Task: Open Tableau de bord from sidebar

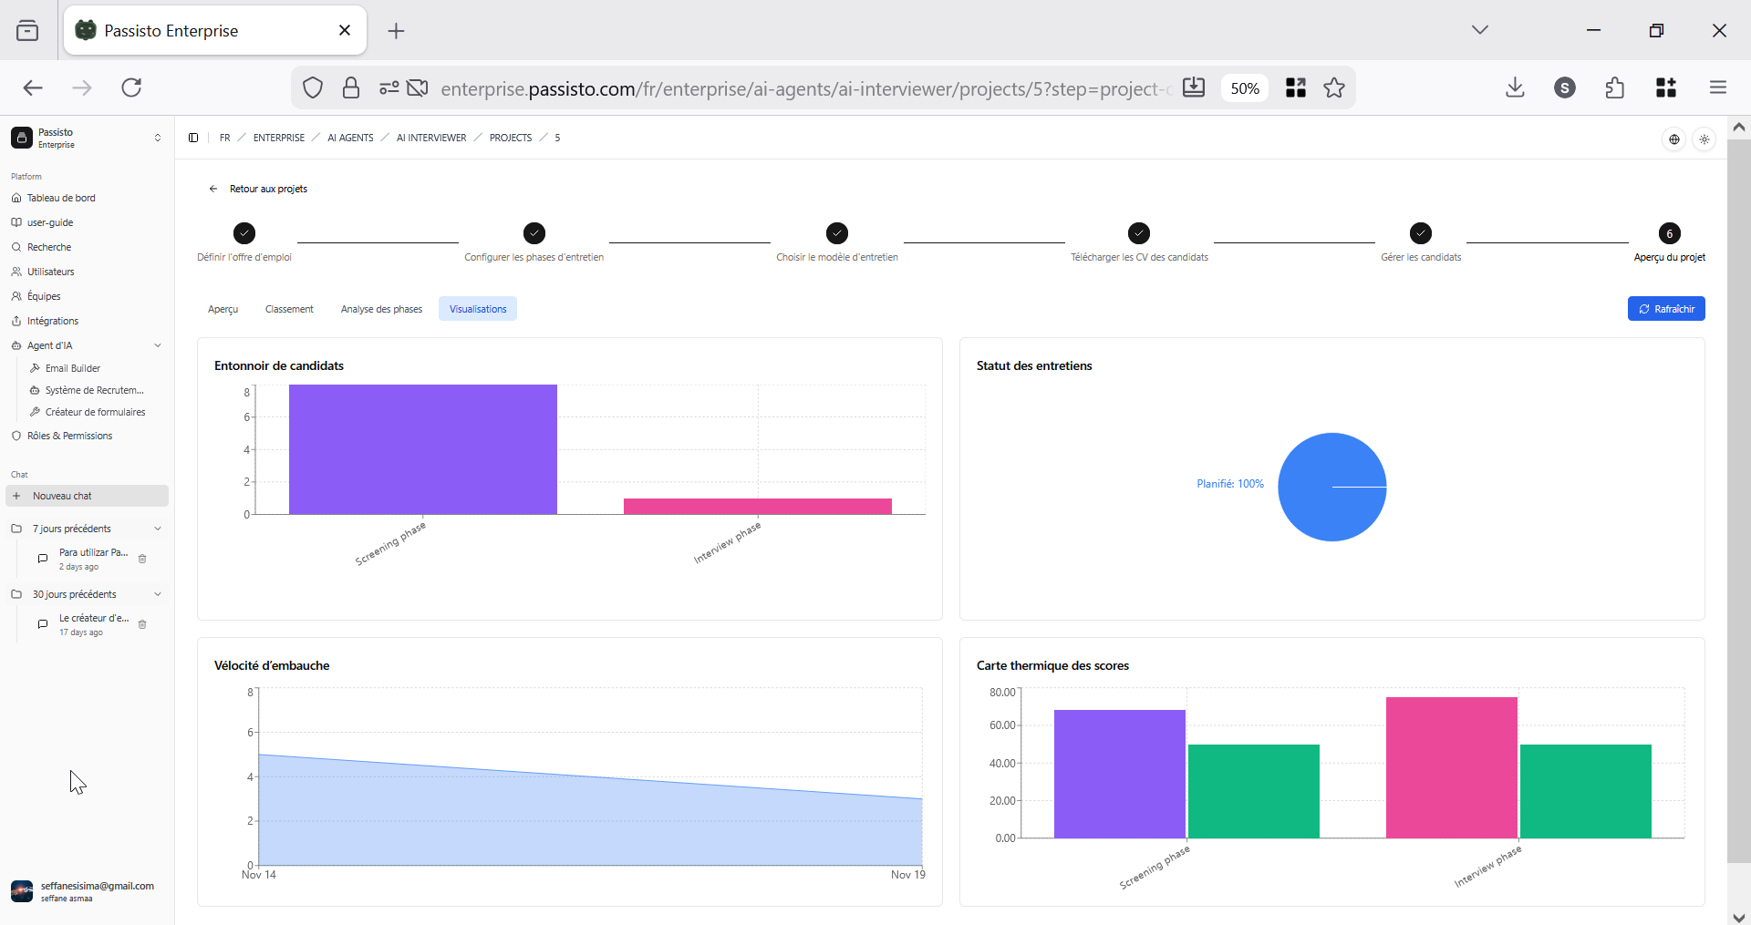Action: click(x=61, y=198)
